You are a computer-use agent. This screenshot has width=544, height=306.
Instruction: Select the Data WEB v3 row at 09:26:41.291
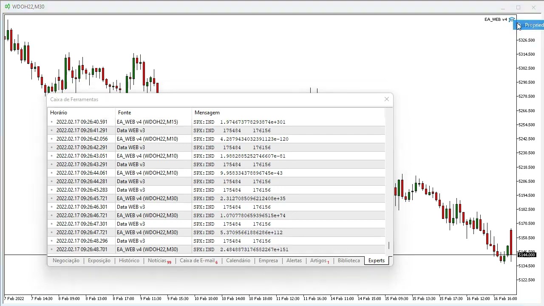coord(216,130)
